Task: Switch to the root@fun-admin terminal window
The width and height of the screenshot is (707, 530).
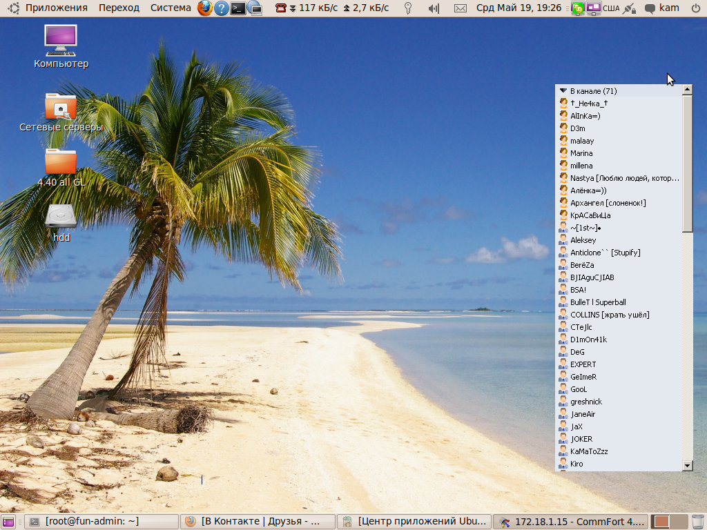Action: [102, 522]
